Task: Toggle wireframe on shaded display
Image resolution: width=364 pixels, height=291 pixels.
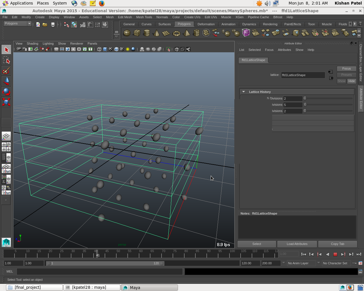Action: click(116, 49)
